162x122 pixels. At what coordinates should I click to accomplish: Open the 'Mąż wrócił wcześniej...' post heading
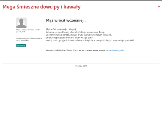click(x=66, y=20)
